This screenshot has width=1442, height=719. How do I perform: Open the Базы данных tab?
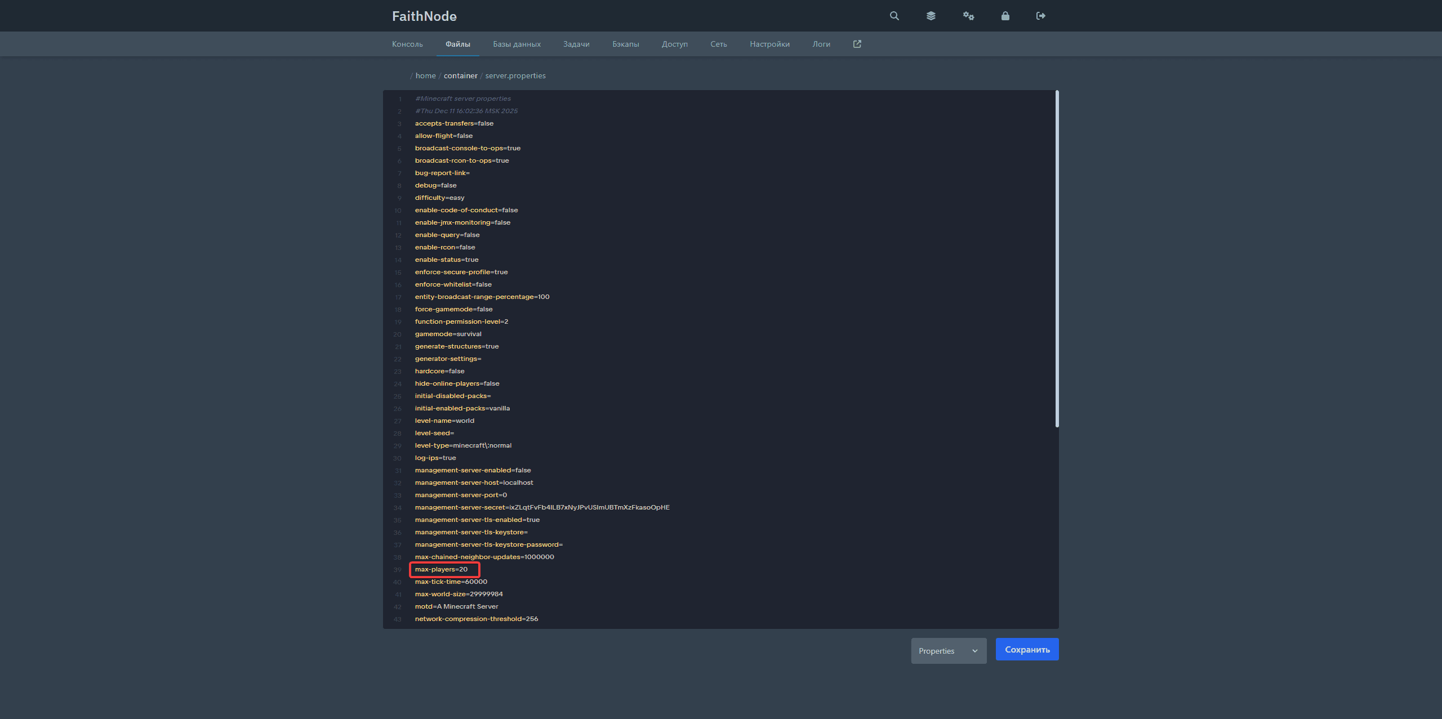(517, 44)
